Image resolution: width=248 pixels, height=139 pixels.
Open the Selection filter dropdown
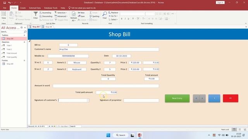pyautogui.click(x=61, y=13)
